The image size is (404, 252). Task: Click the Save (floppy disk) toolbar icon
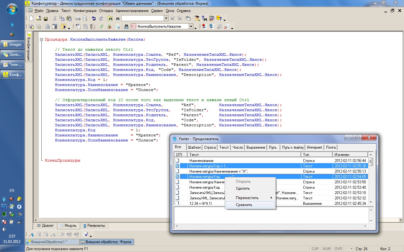pyautogui.click(x=46, y=19)
